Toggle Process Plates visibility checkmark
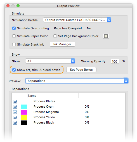The height and width of the screenshot is (142, 137). point(15,101)
